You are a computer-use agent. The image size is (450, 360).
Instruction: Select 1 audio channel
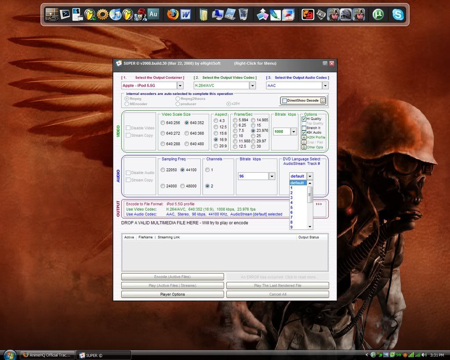click(x=207, y=170)
